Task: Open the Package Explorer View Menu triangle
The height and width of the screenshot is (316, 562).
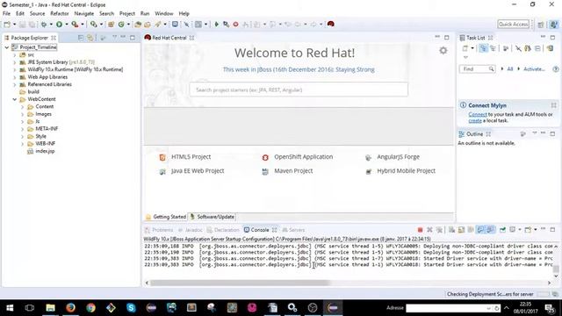Action: click(114, 38)
